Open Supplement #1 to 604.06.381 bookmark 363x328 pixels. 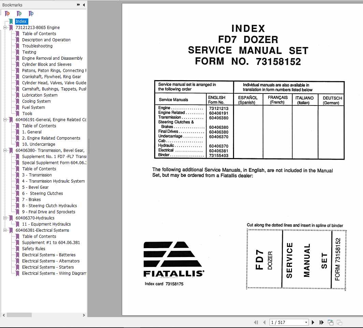51,243
